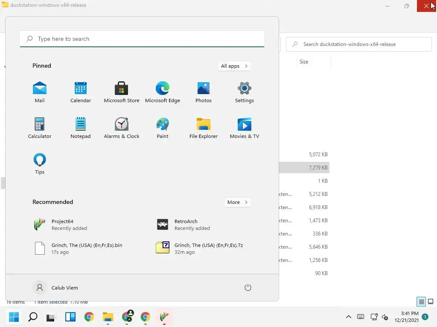The image size is (437, 327).
Task: Open Widgets from taskbar
Action: [70, 317]
